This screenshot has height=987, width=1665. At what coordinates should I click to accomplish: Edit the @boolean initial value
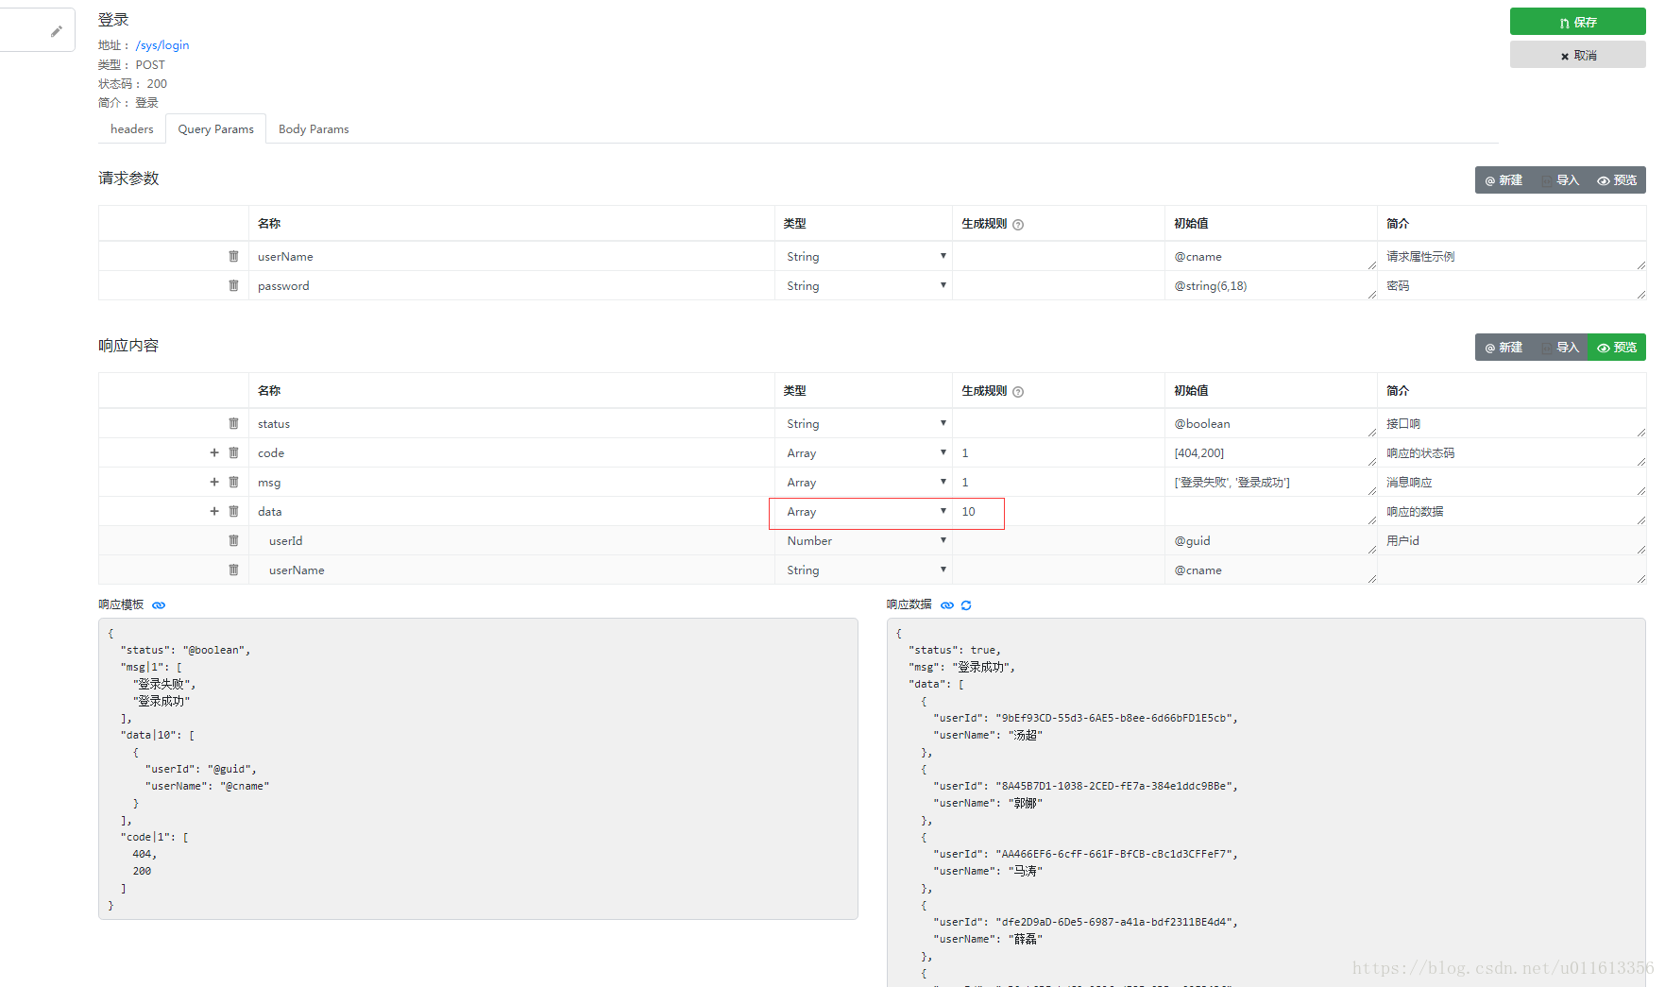tap(1271, 424)
